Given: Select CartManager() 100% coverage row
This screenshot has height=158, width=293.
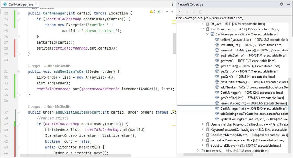Looking at the screenshot, I should coord(249,93).
